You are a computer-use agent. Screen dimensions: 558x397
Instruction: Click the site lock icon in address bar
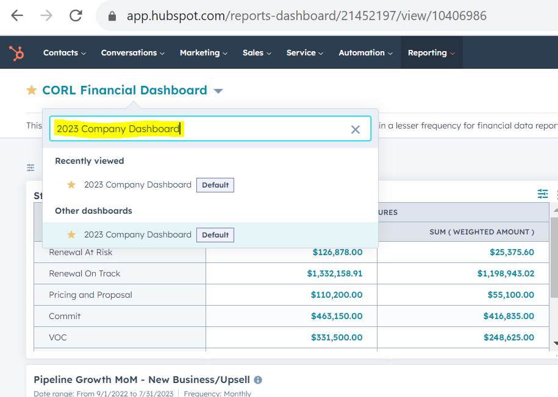(x=112, y=16)
